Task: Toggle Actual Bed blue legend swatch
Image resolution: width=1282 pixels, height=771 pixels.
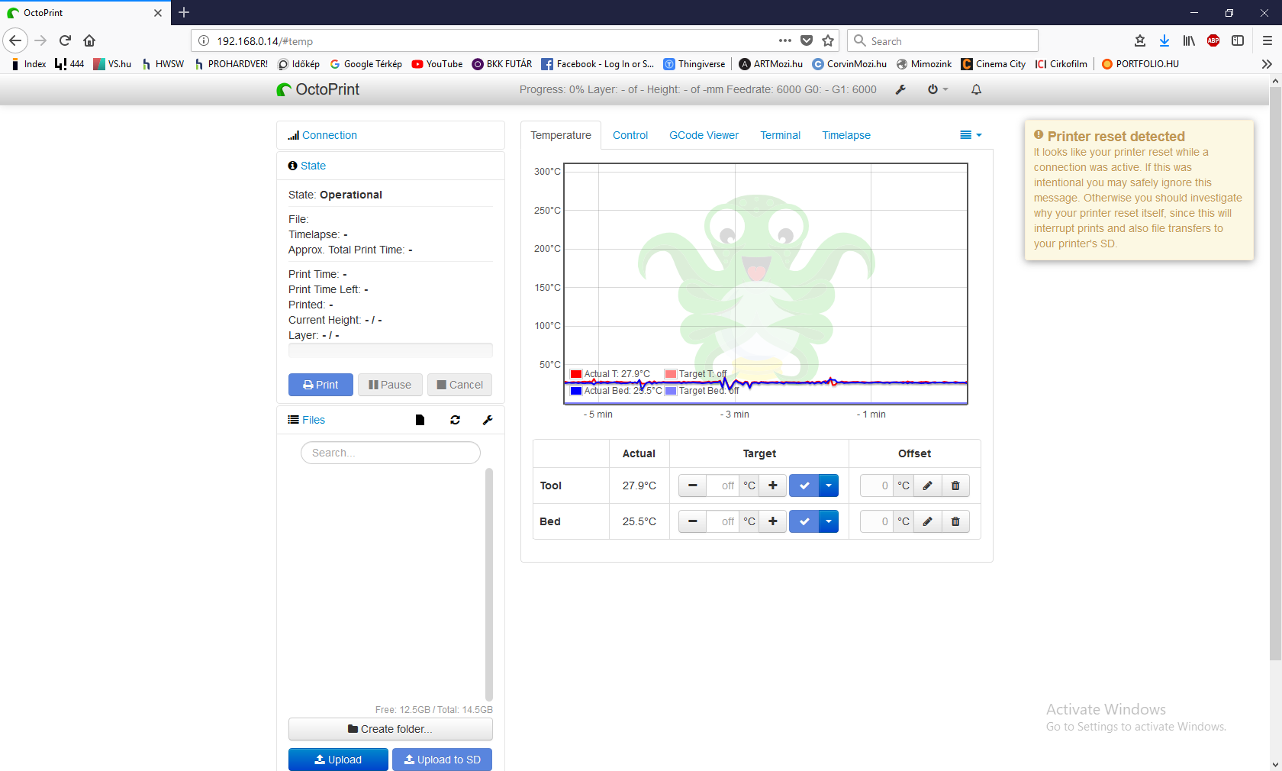Action: pos(577,391)
